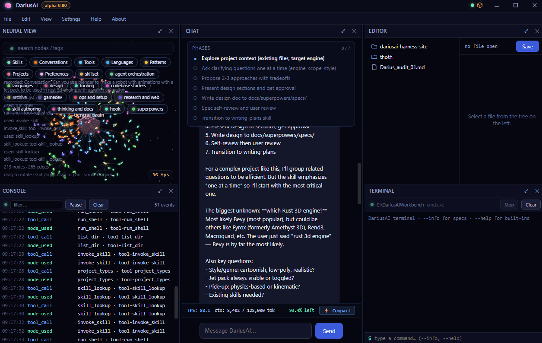Toggle the research and web tag
This screenshot has height=343, width=542.
click(139, 97)
